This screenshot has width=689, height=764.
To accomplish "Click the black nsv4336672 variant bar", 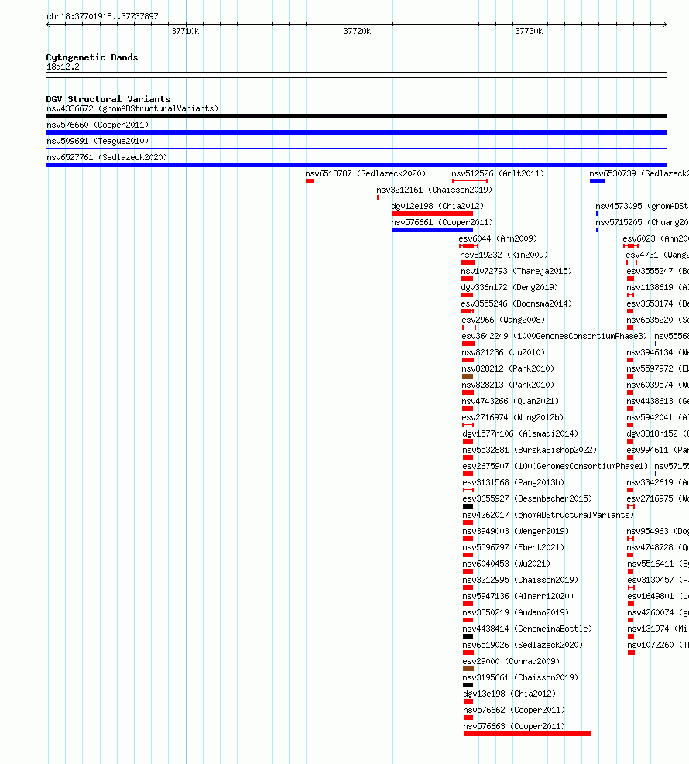I will [x=357, y=116].
